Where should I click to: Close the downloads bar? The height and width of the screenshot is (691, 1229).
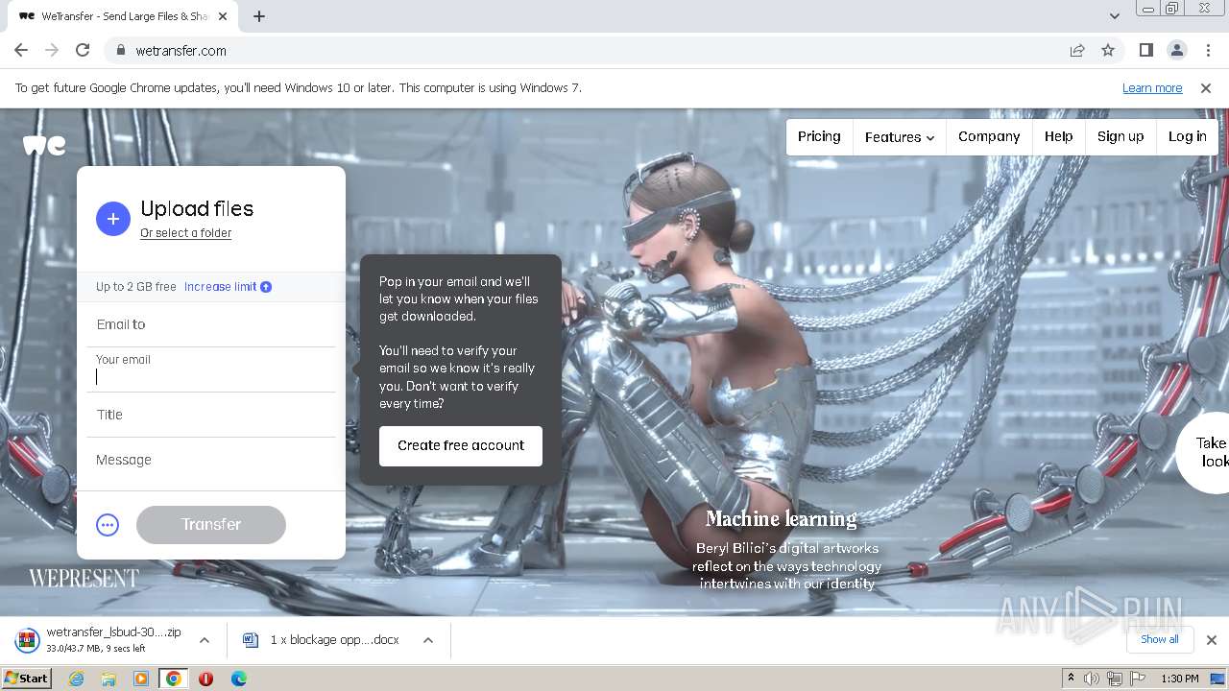pos(1212,640)
